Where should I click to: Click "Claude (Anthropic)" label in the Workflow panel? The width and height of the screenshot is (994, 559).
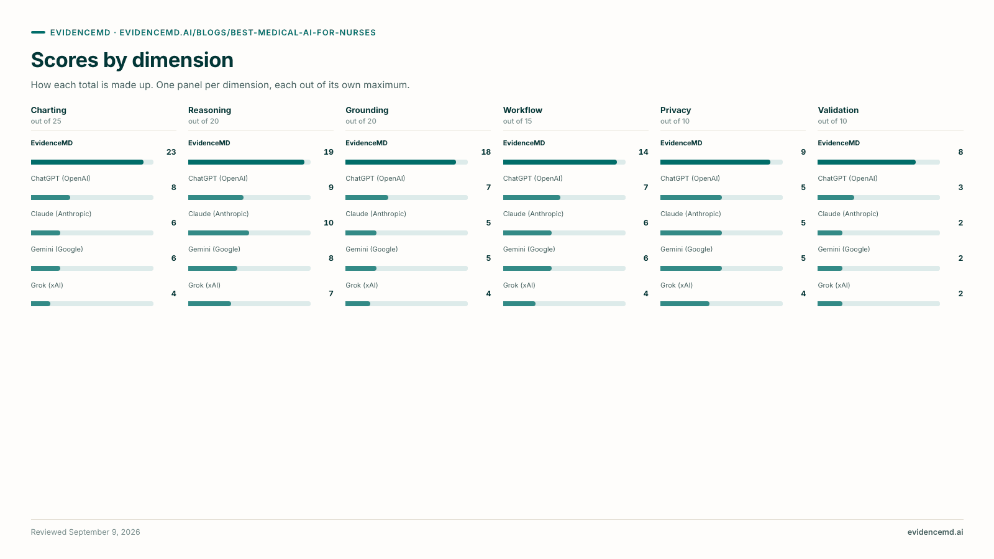533,214
